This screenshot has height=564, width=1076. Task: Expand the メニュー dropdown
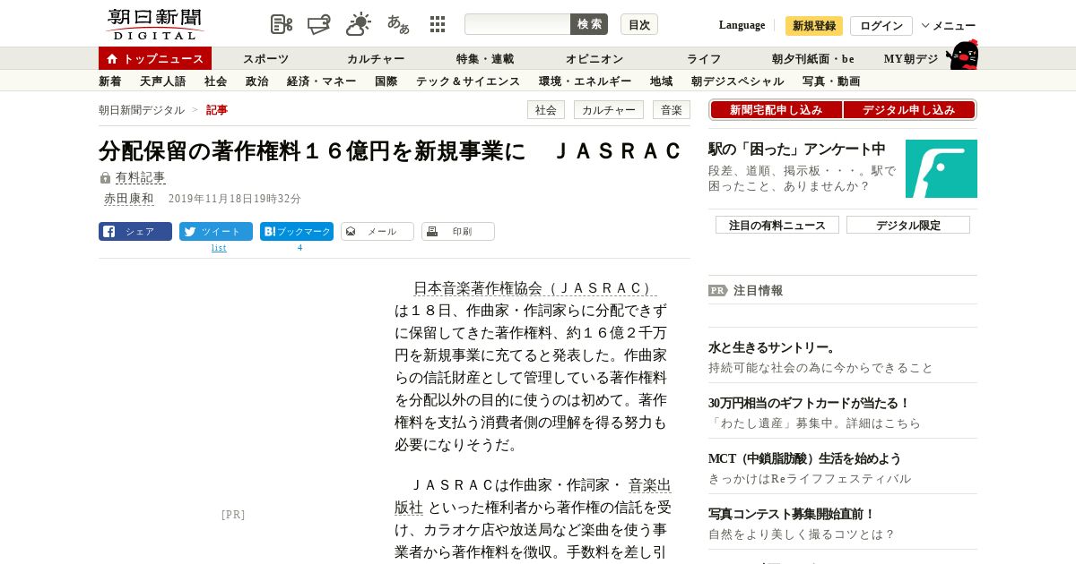(949, 26)
